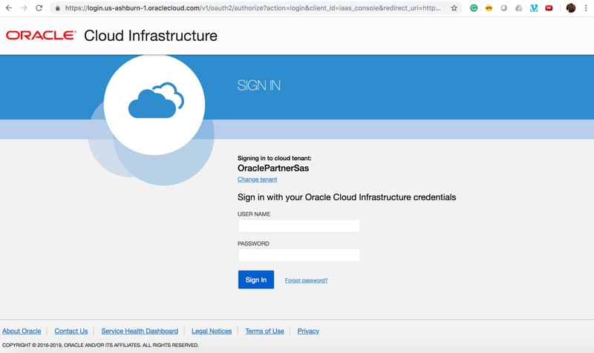The image size is (594, 353).
Task: Open the Legal Notices footer link
Action: click(212, 331)
